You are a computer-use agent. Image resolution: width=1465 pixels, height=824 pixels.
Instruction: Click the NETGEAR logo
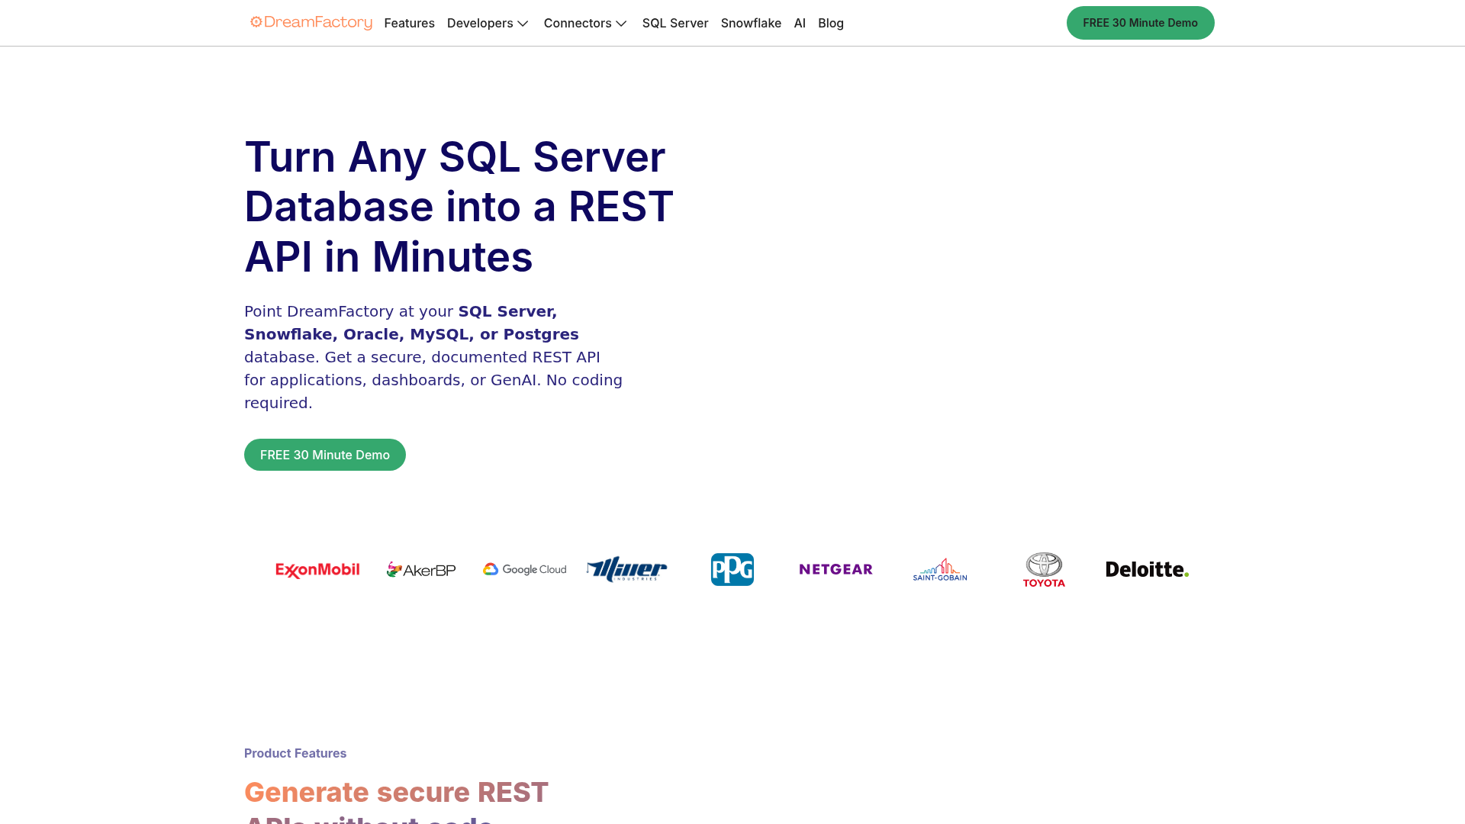click(836, 570)
